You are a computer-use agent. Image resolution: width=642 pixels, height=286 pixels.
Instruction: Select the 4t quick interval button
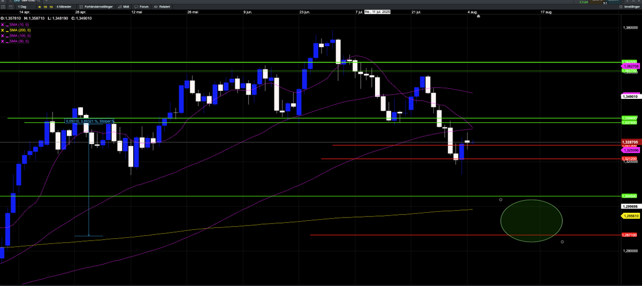pyautogui.click(x=40, y=7)
